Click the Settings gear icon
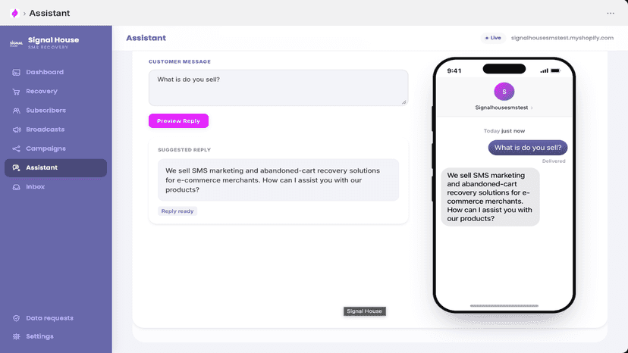 17,336
